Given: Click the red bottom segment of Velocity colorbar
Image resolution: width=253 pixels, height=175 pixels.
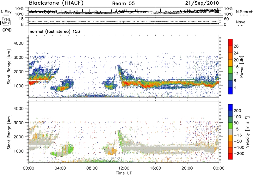Looking at the screenshot, I should pos(231,156).
